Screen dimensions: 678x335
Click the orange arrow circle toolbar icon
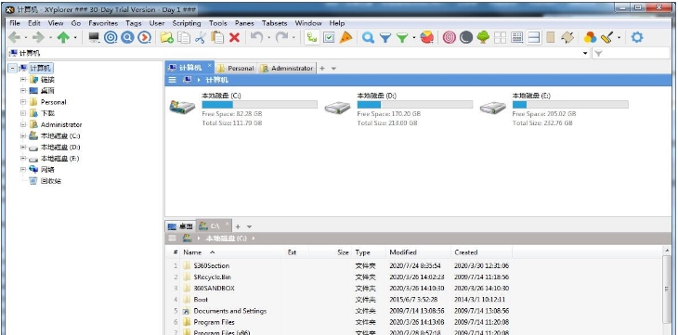(144, 38)
